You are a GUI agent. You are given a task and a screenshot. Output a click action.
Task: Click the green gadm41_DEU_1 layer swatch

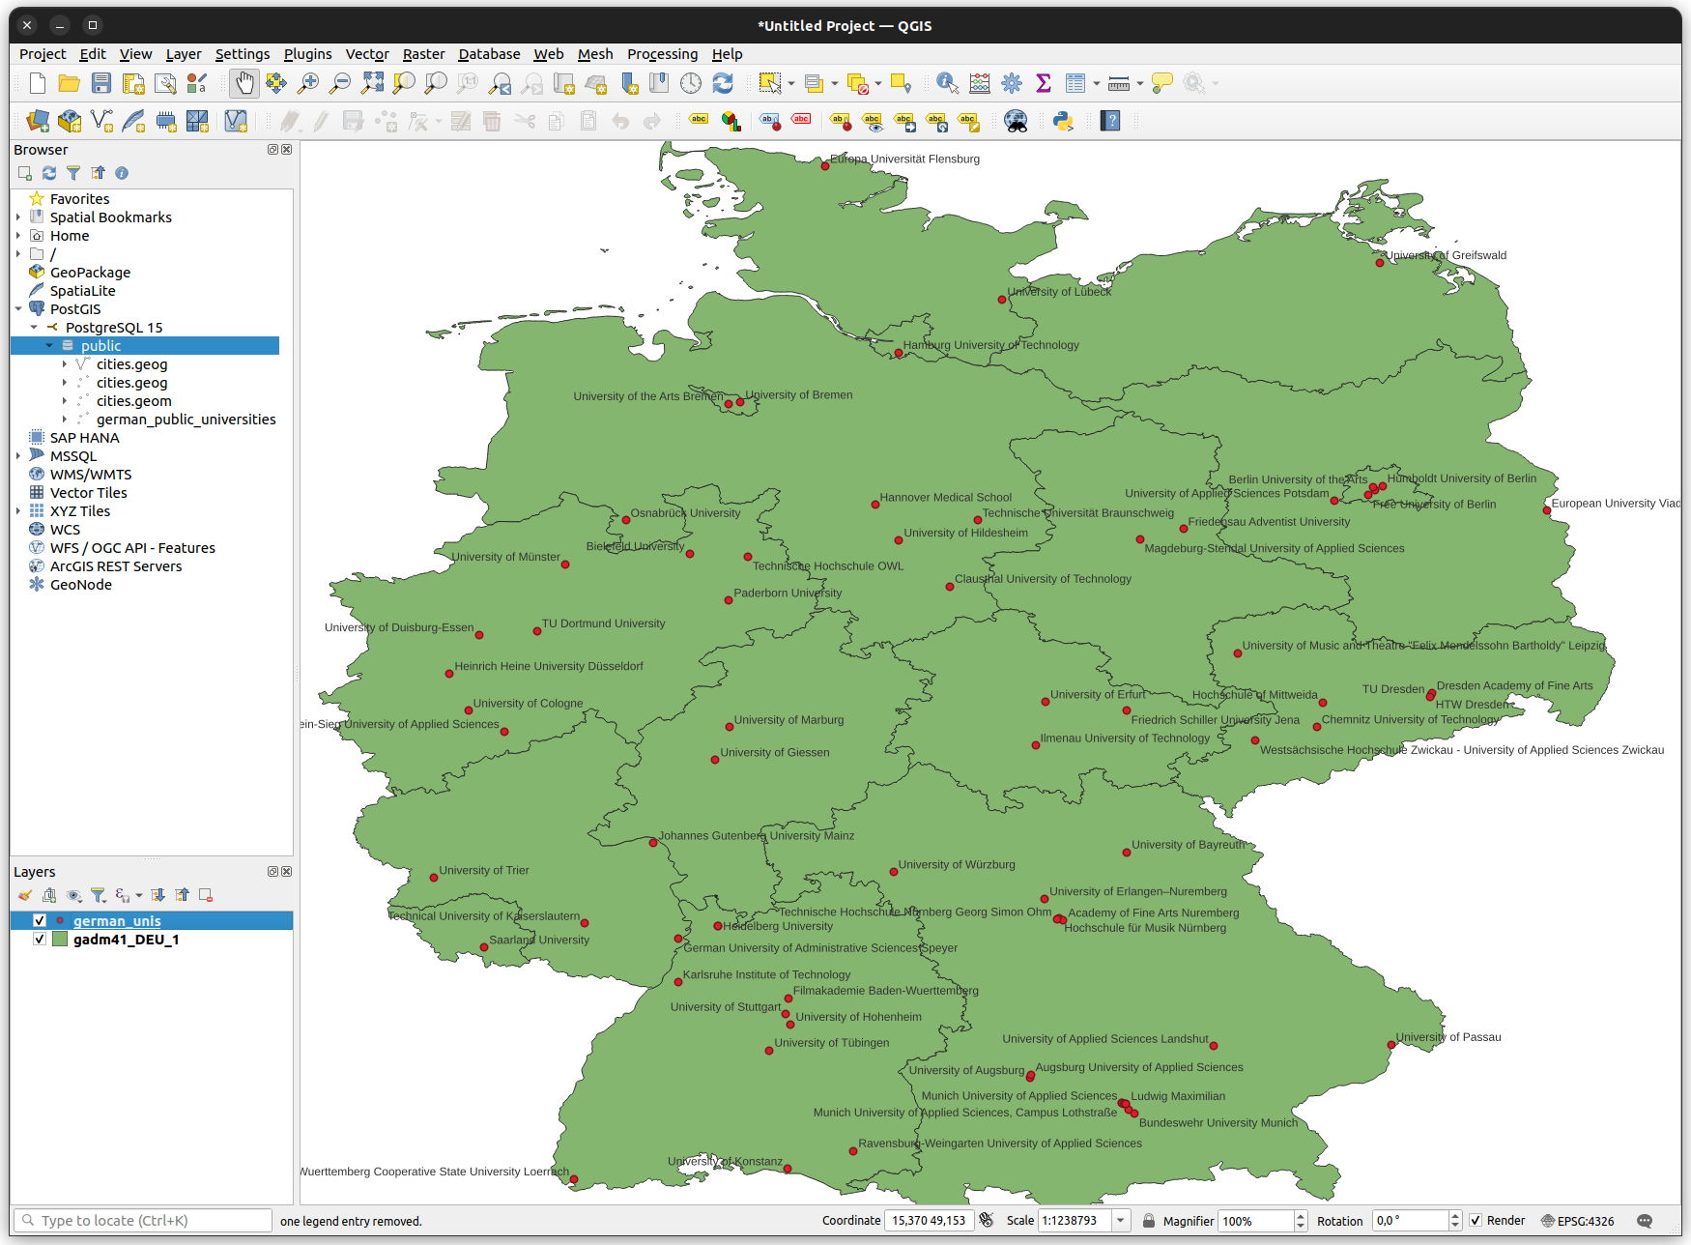(60, 940)
